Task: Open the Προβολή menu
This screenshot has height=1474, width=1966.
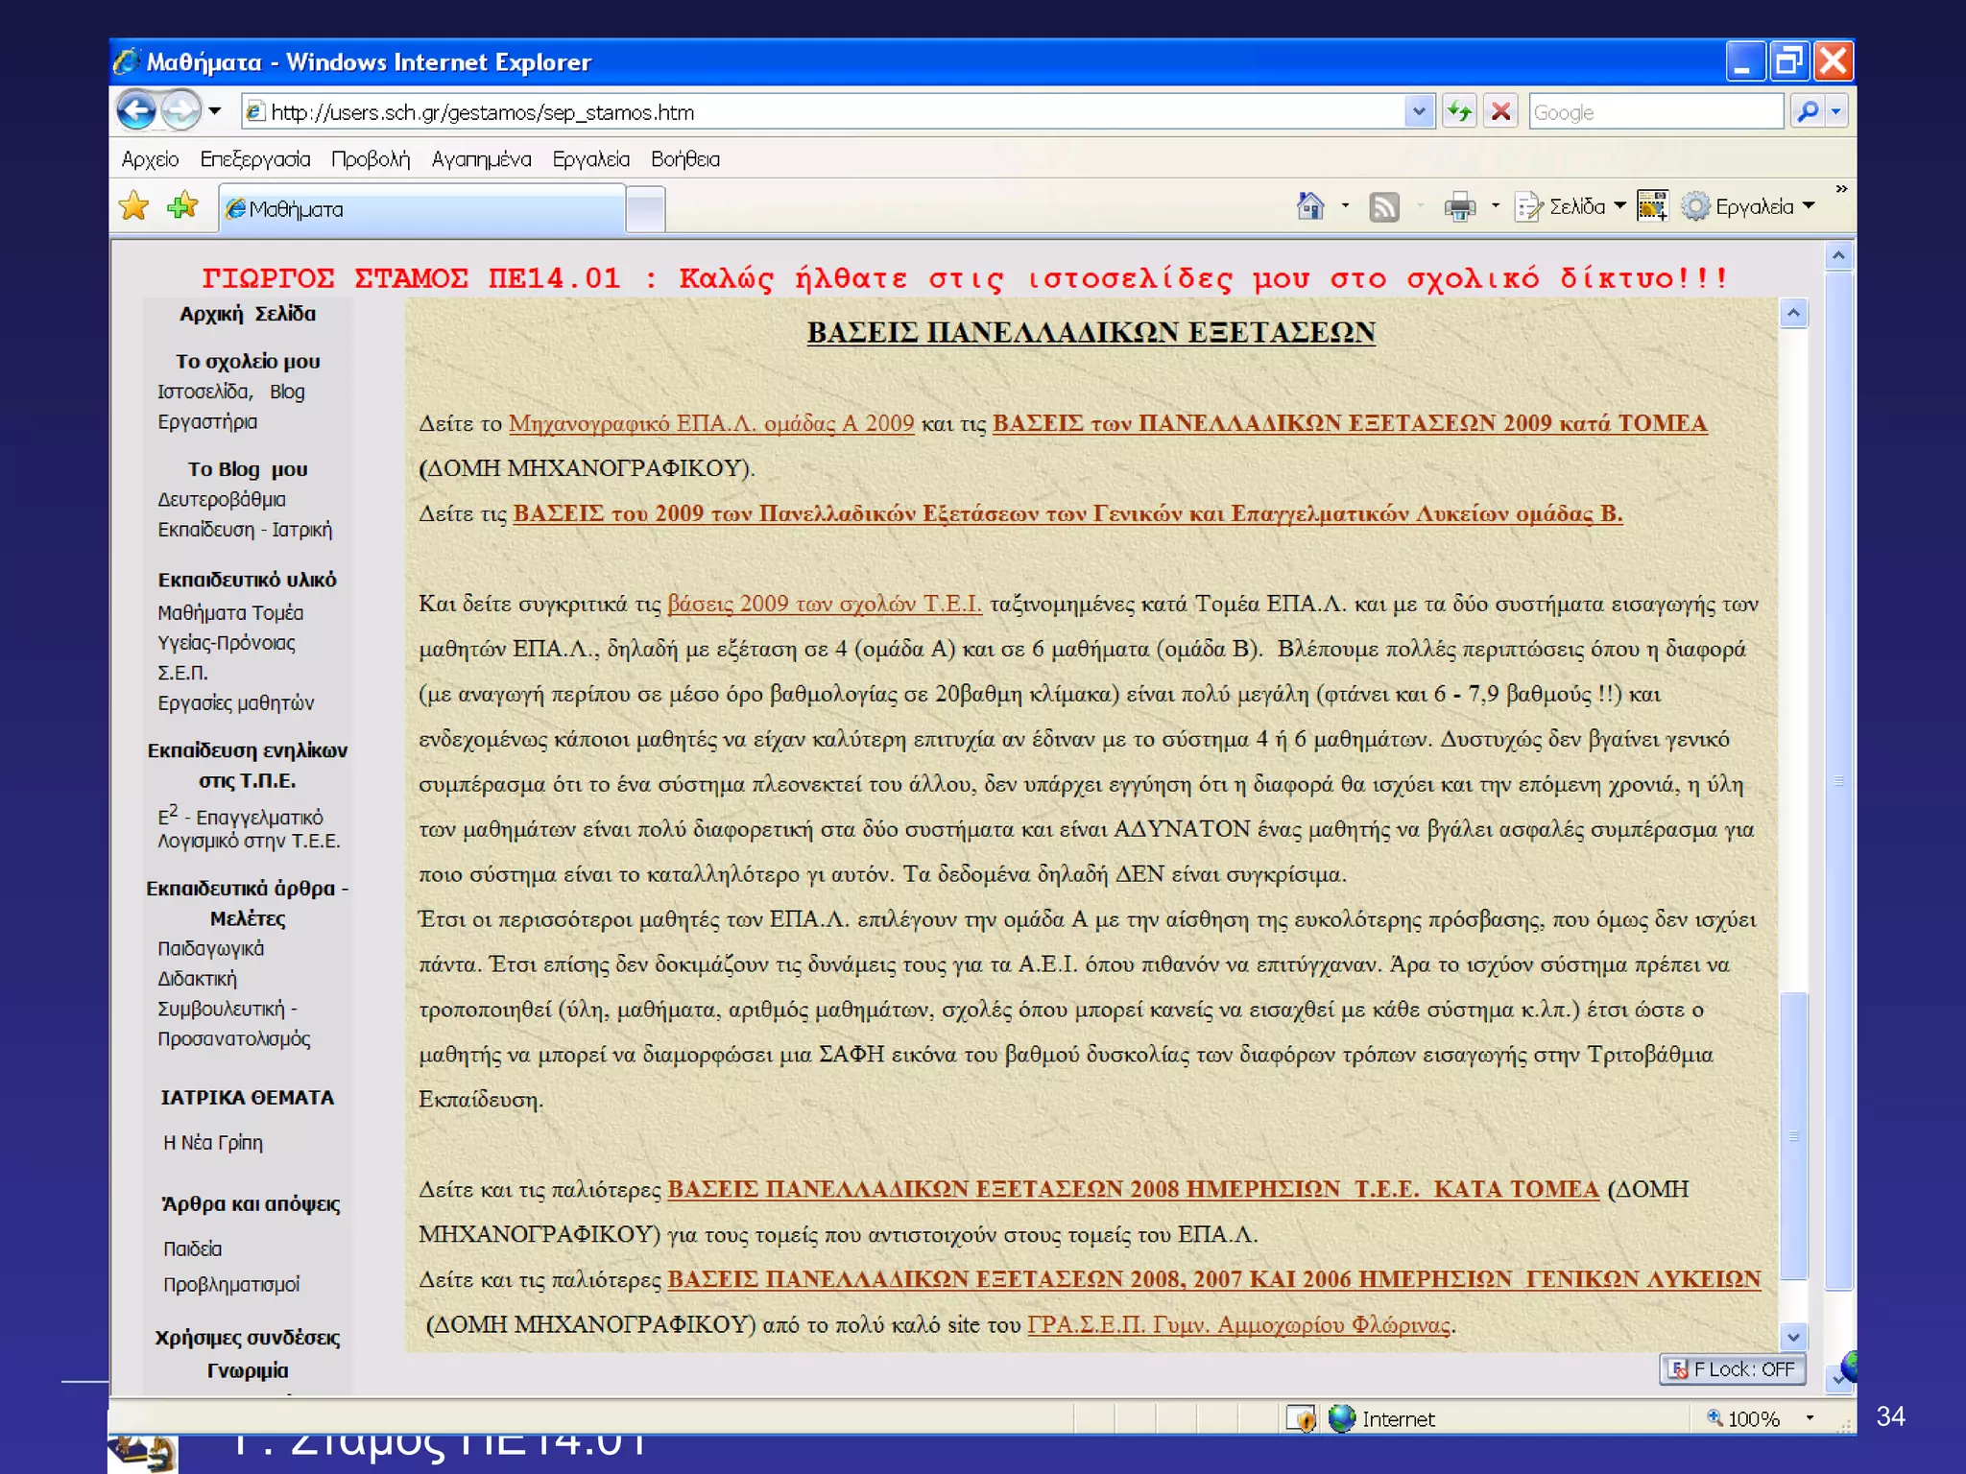Action: pos(371,159)
